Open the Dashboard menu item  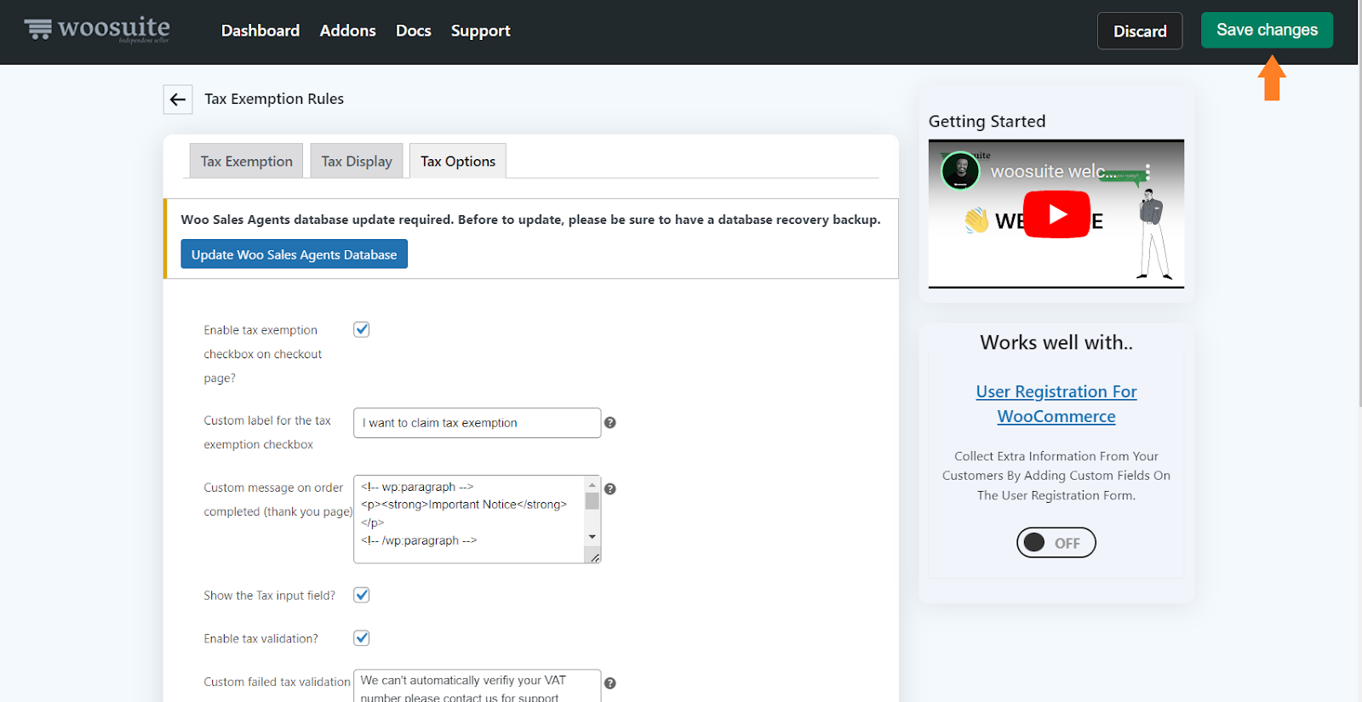[260, 31]
